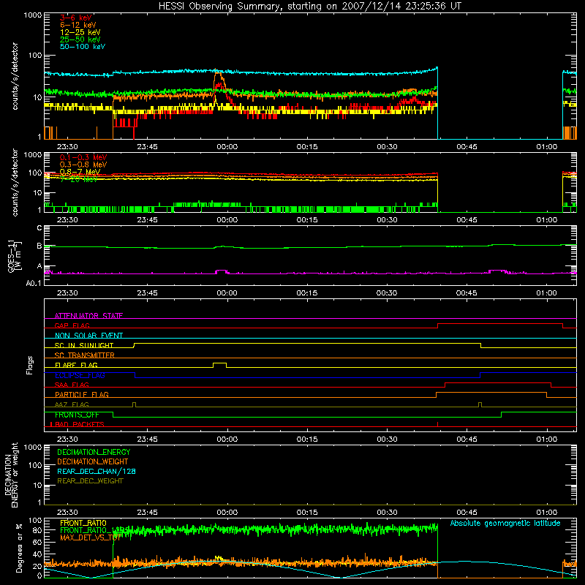Select the ATTENUATOR_STATE flag label
This screenshot has width=585, height=585.
[88, 316]
